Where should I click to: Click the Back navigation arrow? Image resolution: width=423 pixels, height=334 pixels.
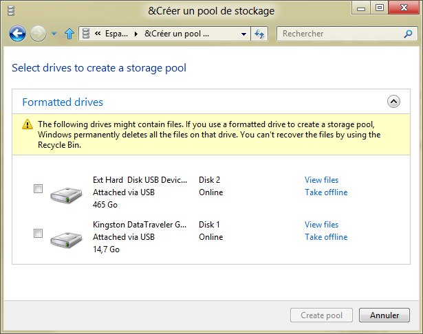click(x=18, y=34)
